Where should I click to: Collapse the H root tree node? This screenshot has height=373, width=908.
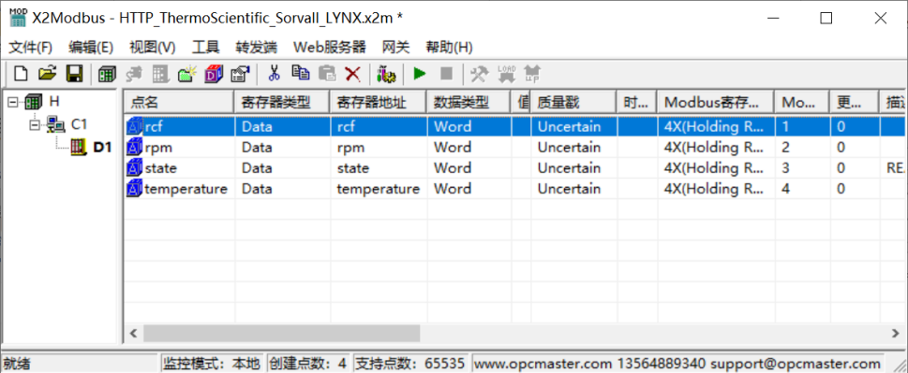click(x=13, y=103)
